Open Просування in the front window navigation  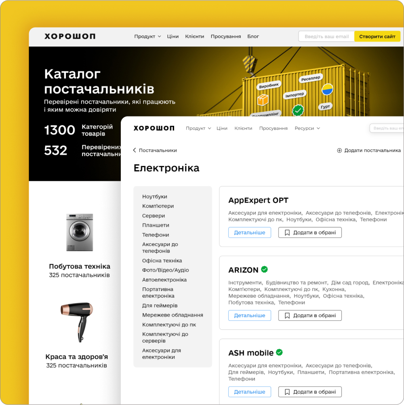tap(273, 128)
